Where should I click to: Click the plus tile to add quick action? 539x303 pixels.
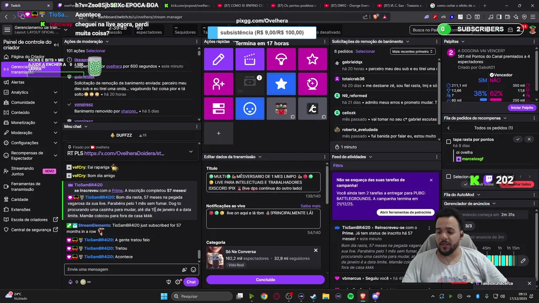click(219, 133)
